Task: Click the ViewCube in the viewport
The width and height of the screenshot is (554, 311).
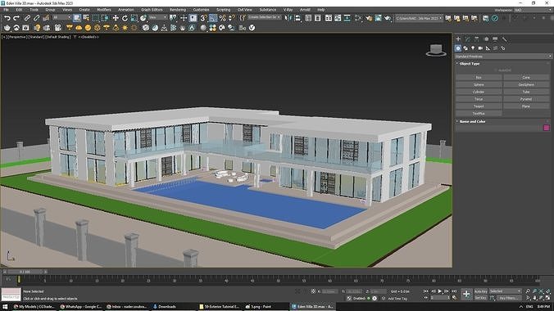Action: point(436,50)
